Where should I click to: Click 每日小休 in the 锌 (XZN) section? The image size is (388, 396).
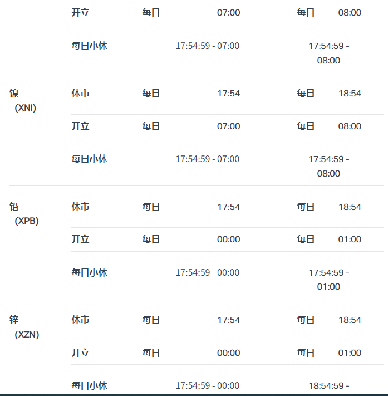(89, 385)
